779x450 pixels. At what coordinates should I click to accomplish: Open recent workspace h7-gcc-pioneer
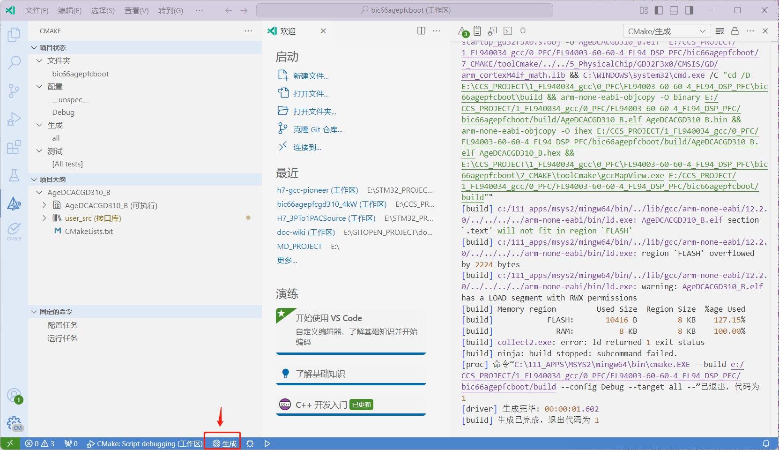317,190
